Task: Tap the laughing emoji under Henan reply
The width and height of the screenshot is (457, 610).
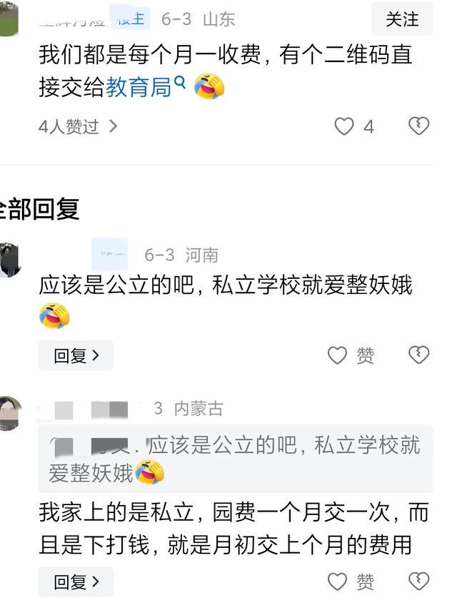Action: [x=54, y=316]
